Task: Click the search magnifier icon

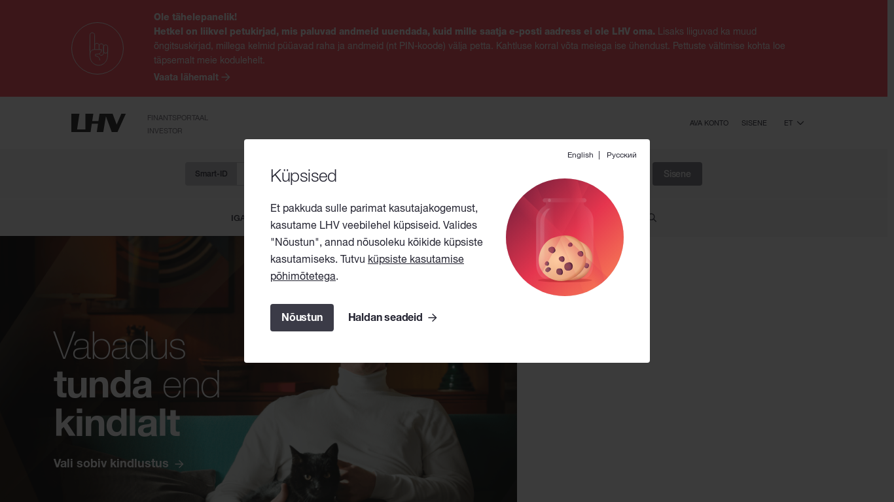Action: pos(653,218)
